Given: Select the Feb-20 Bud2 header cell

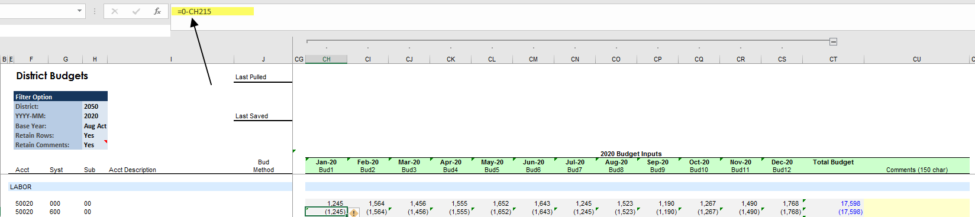Looking at the screenshot, I should (368, 166).
